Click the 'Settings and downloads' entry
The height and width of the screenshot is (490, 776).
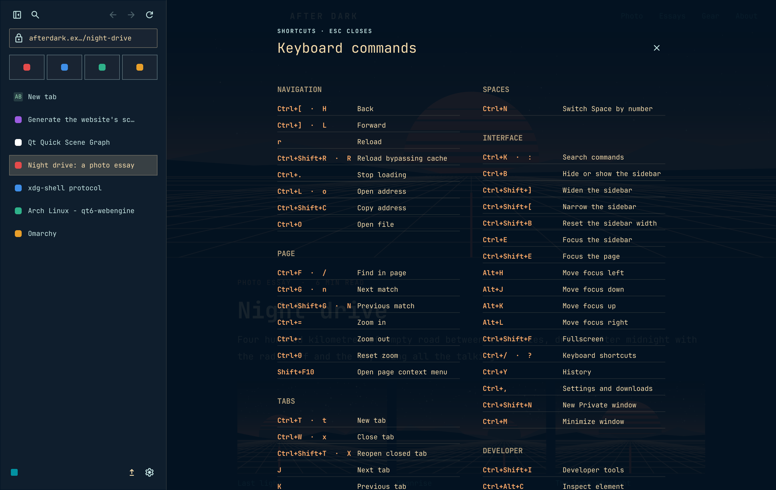click(574, 388)
